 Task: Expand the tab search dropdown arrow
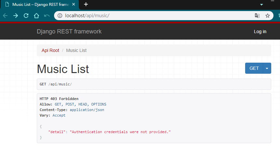pyautogui.click(x=261, y=5)
